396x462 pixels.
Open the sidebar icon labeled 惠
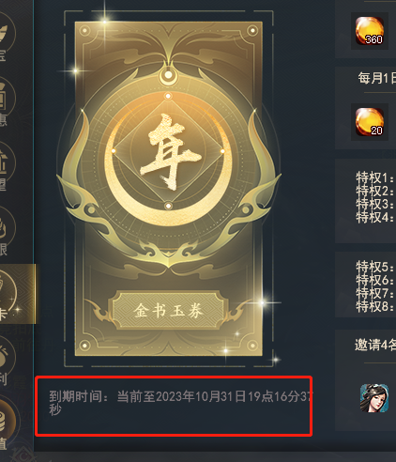(6, 101)
